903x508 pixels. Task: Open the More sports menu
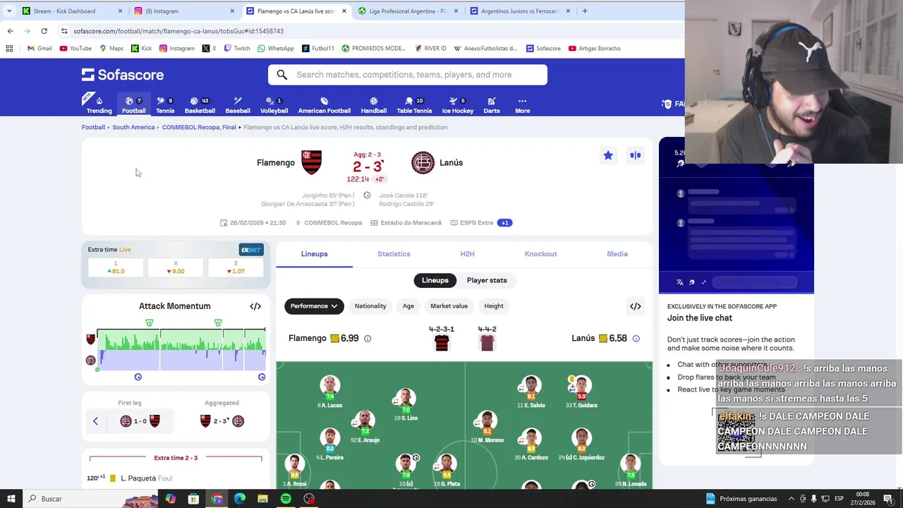click(x=522, y=105)
